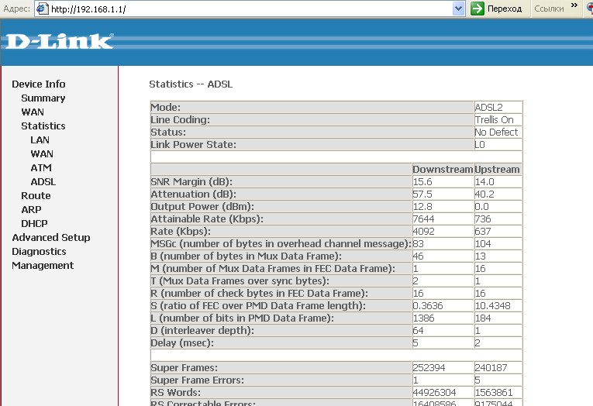Select WAN under Device Info
The width and height of the screenshot is (593, 406).
tap(33, 112)
